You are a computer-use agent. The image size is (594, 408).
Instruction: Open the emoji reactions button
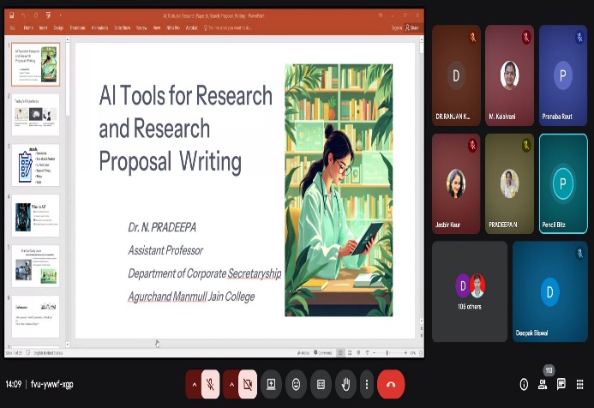pos(297,385)
